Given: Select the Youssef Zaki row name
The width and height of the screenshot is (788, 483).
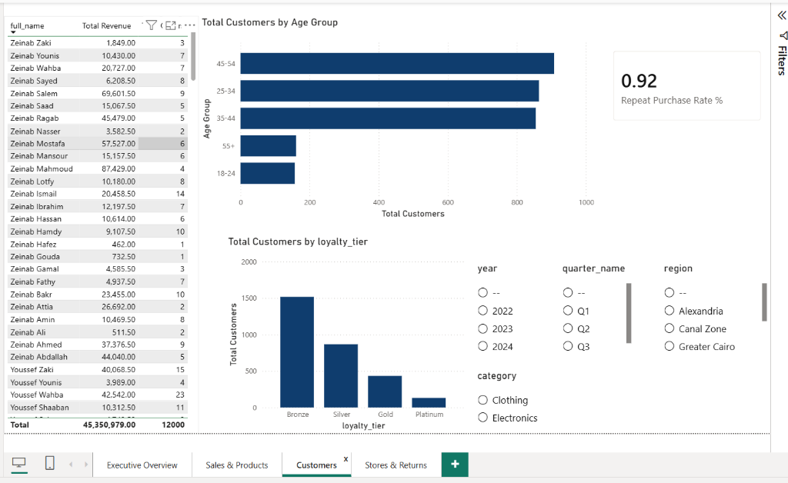Looking at the screenshot, I should pyautogui.click(x=32, y=369).
